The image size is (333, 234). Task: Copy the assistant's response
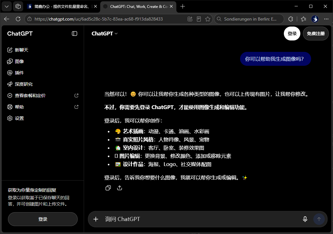click(108, 188)
